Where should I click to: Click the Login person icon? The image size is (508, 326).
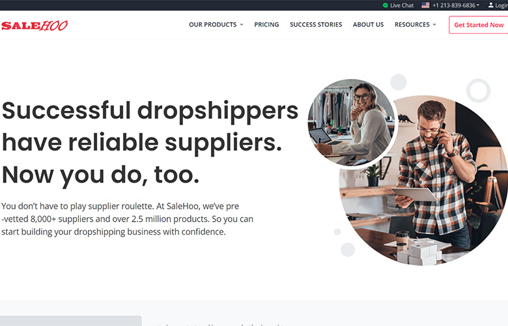491,5
